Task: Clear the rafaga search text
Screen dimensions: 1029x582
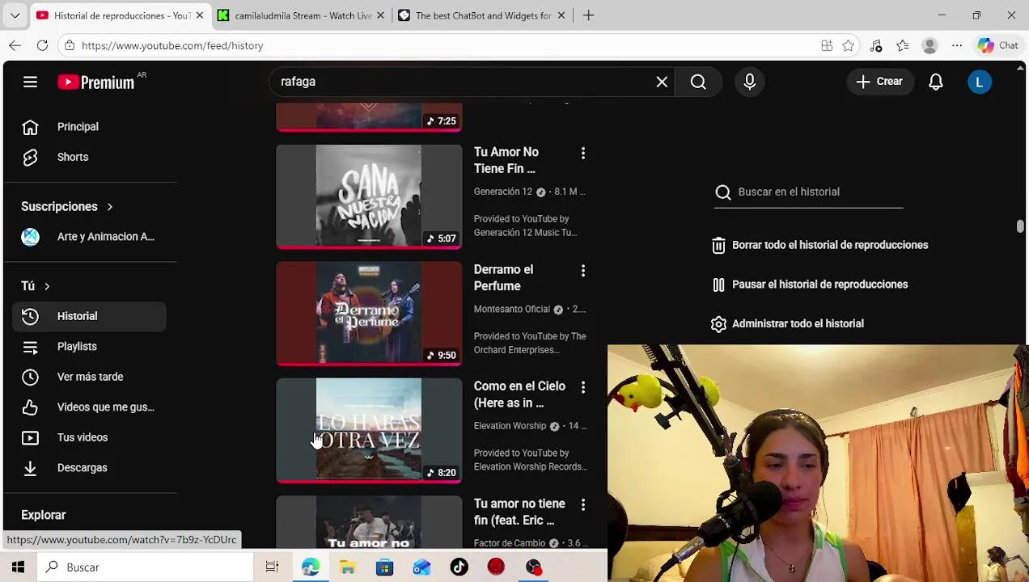Action: coord(662,82)
